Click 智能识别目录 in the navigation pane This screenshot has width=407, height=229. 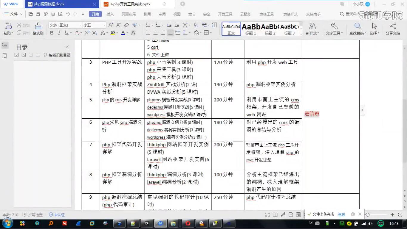57,55
